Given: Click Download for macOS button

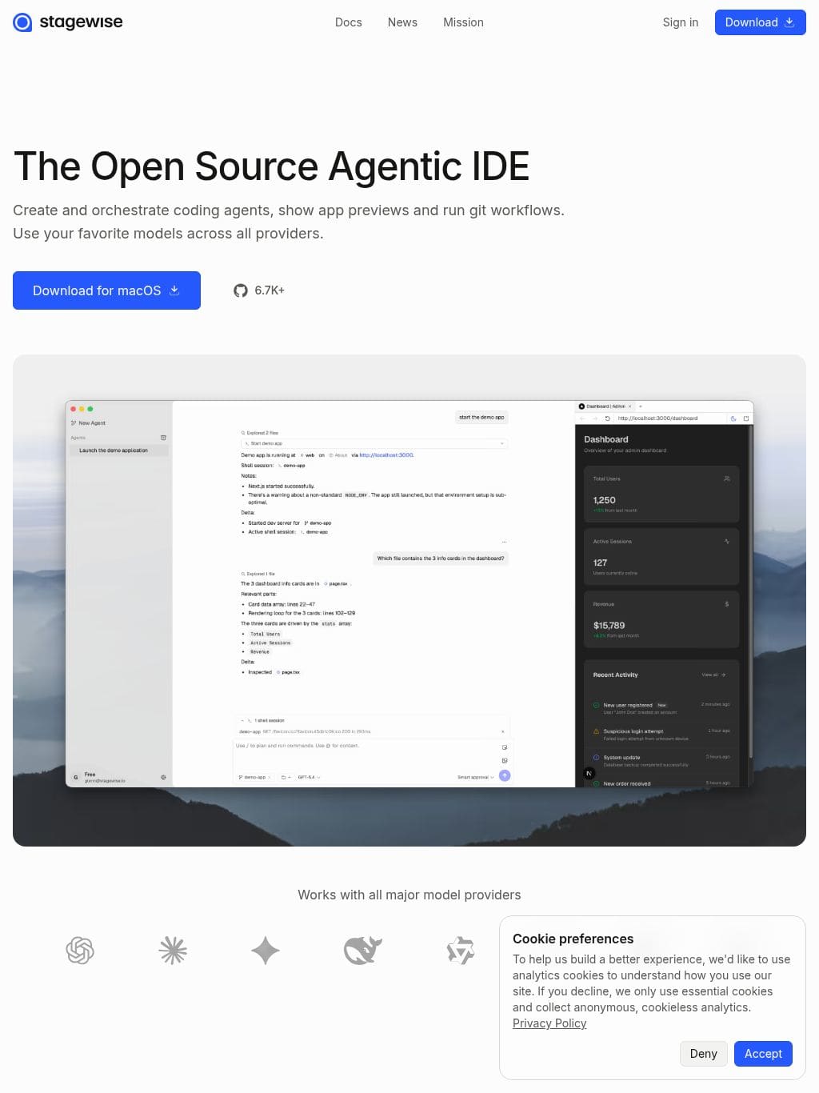Looking at the screenshot, I should click(x=106, y=290).
